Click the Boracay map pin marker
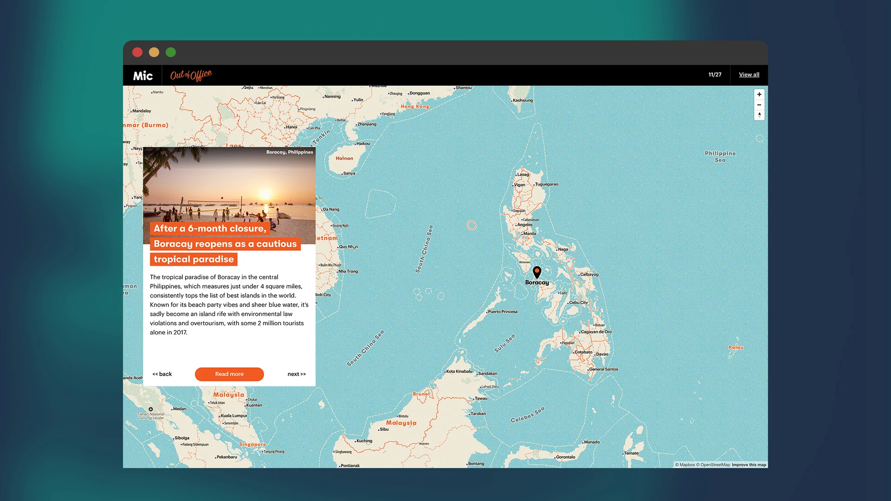The image size is (891, 501). 537,272
